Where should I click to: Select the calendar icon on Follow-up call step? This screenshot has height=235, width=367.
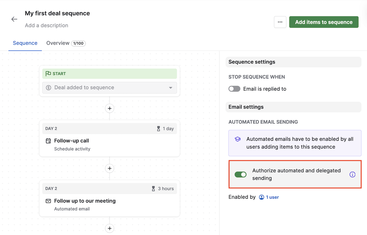tap(49, 141)
